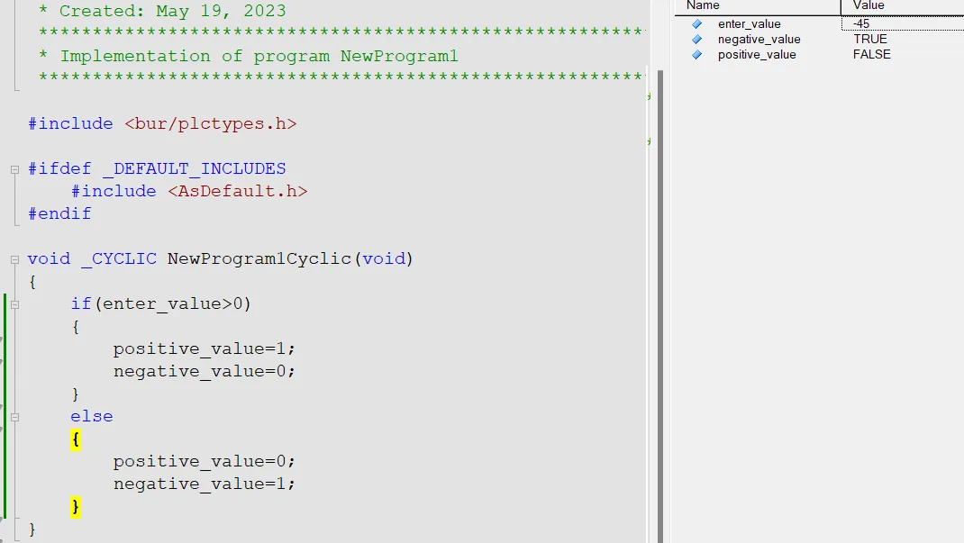Click the diamond icon next to negative_value
This screenshot has height=543, width=964.
click(695, 39)
